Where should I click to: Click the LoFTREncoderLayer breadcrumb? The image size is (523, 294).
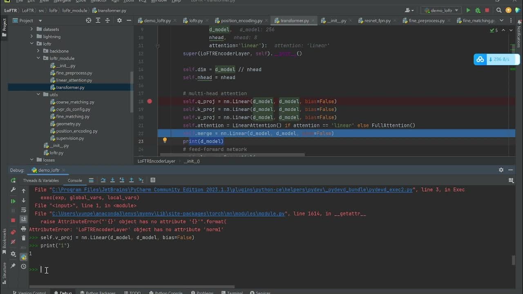coord(156,161)
